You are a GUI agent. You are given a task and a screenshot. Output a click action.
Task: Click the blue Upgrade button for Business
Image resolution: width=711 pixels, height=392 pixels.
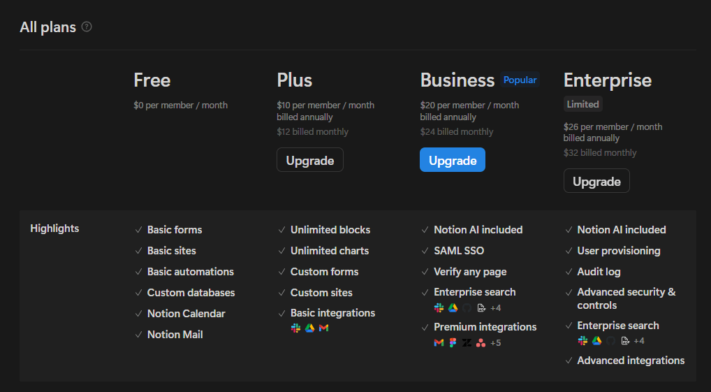point(453,160)
